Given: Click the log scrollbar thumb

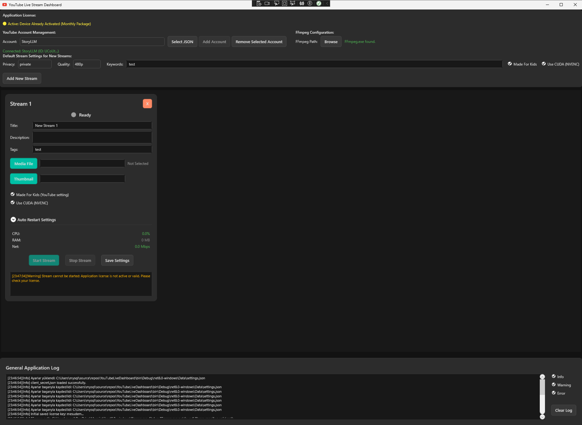Looking at the screenshot, I should click(x=542, y=387).
